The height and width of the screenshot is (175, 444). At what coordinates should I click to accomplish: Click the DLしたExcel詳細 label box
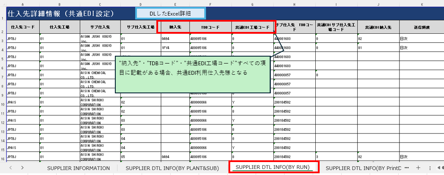coord(170,13)
